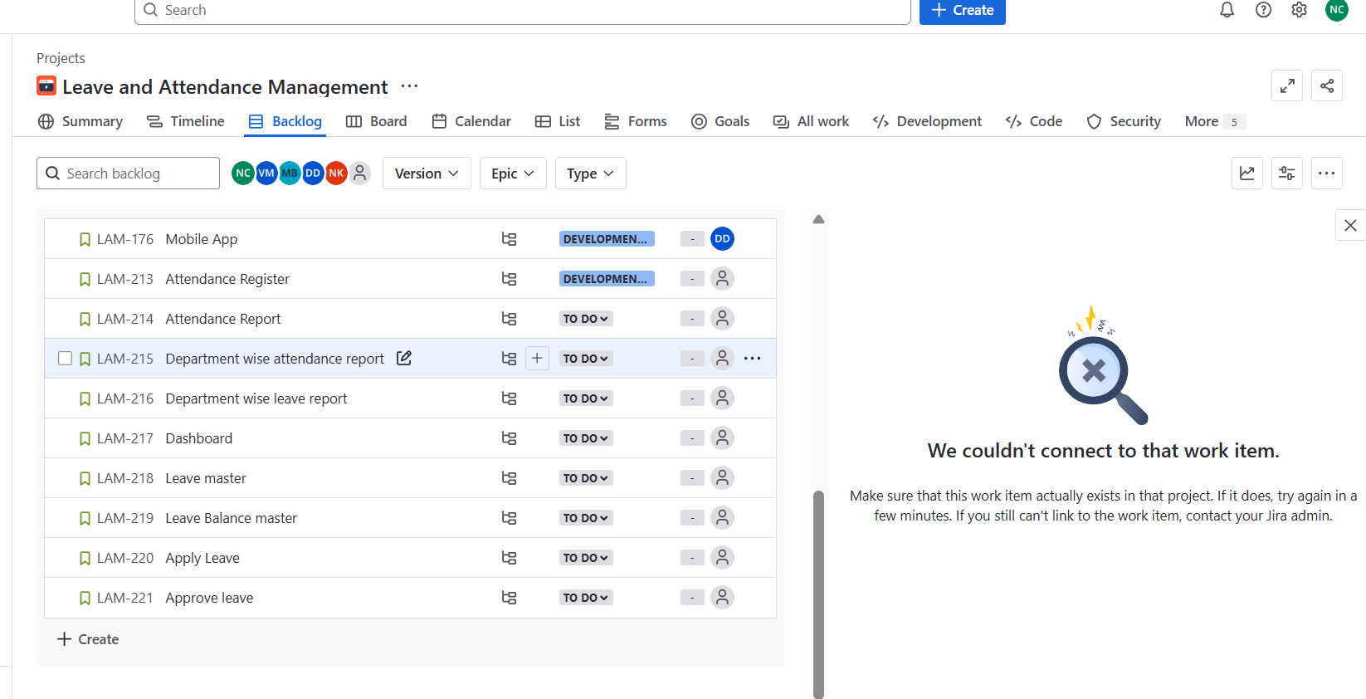This screenshot has height=699, width=1366.
Task: Click Create at bottom of backlog list
Action: [88, 639]
